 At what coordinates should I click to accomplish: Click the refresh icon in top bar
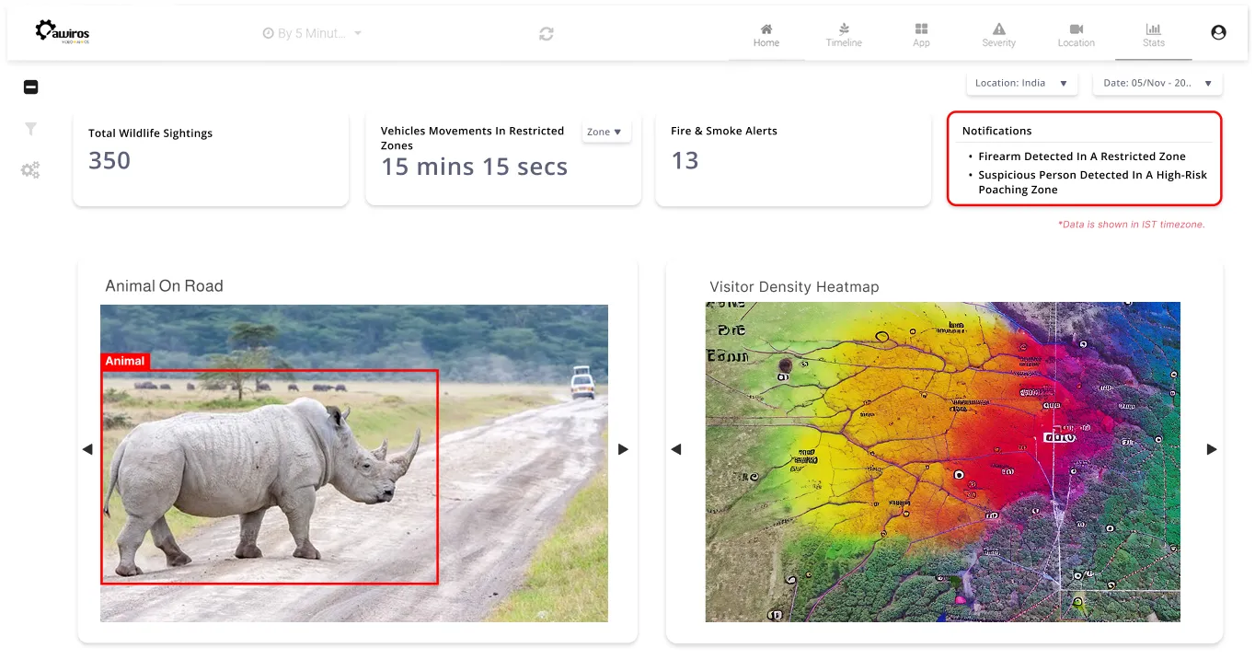click(547, 33)
